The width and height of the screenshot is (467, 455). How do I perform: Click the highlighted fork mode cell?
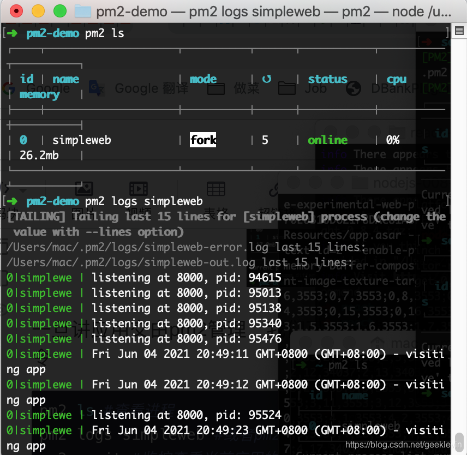[x=203, y=140]
